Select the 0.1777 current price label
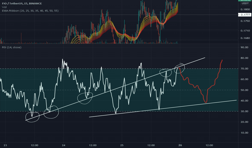 coord(245,15)
